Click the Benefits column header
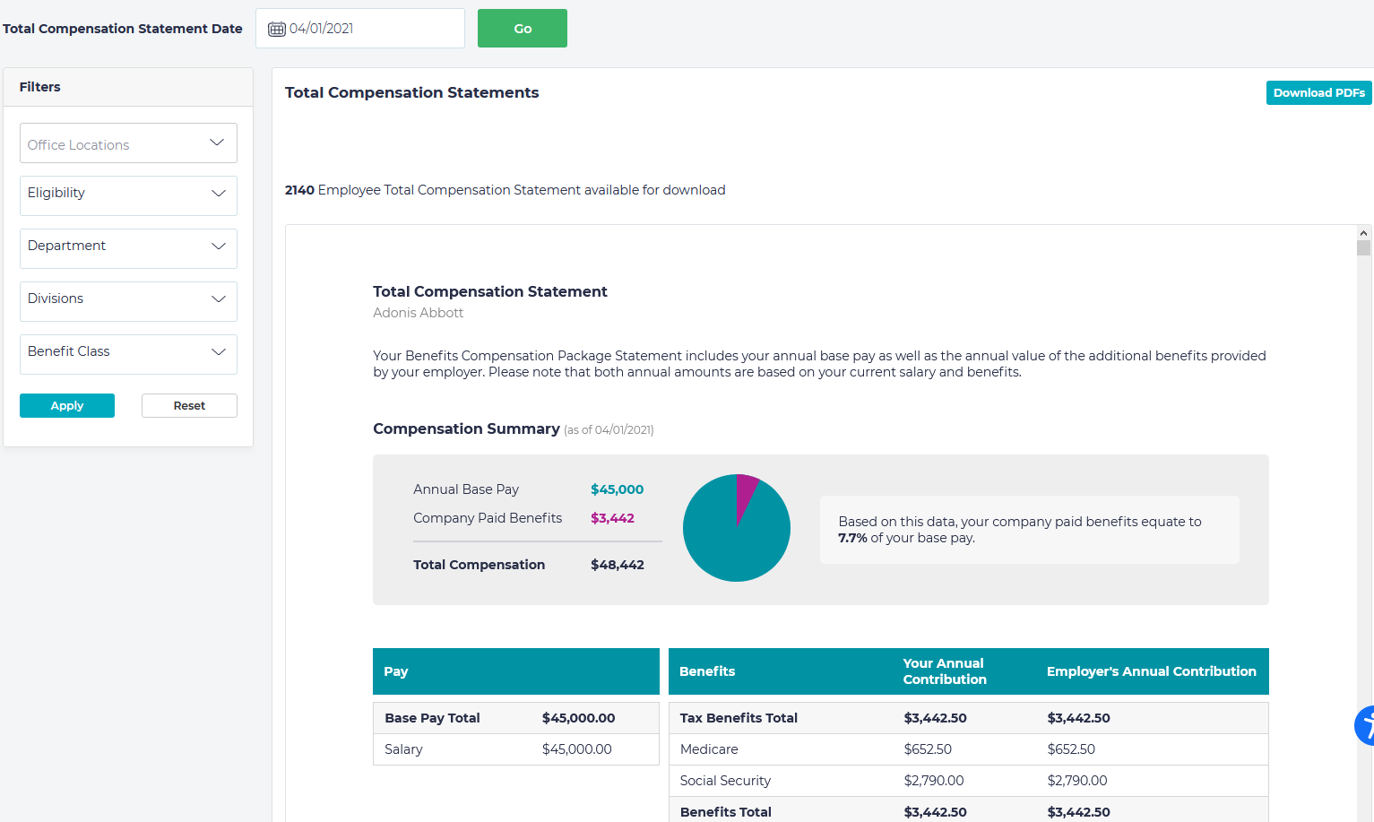 coord(707,671)
